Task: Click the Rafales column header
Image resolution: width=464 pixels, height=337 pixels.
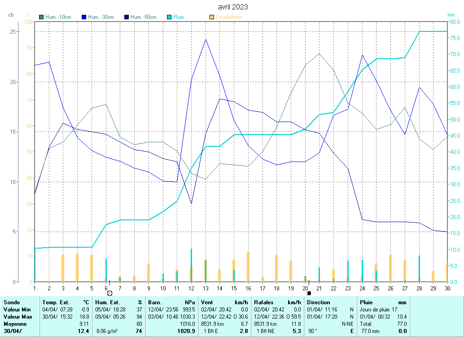Action: pyautogui.click(x=264, y=302)
